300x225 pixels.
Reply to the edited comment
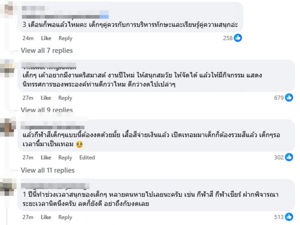[65, 157]
